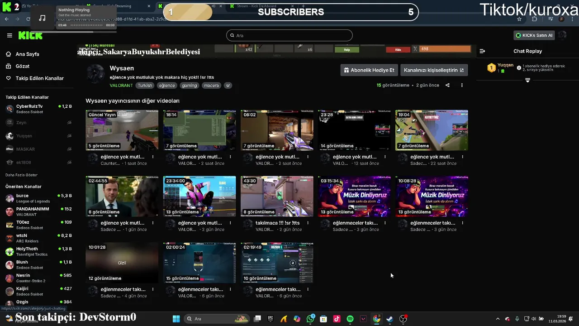Click the search field labeled Ara

(289, 35)
